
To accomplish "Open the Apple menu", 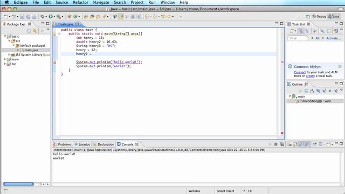I will pyautogui.click(x=6, y=2).
